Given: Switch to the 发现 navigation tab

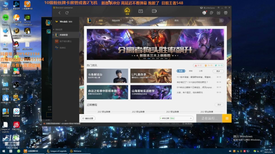Looking at the screenshot, I should (161, 21).
